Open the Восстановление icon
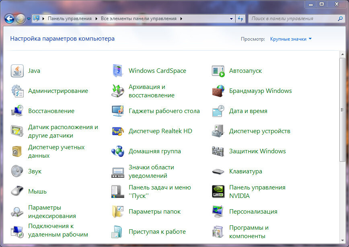 (17, 111)
